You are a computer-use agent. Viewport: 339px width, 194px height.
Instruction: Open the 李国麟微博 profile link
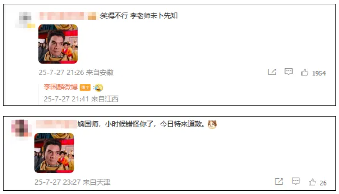point(61,87)
